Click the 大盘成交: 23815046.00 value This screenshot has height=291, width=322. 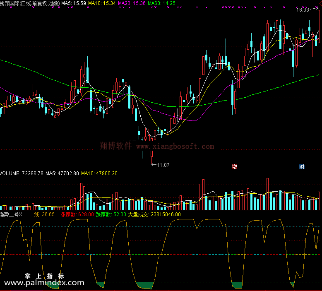point(154,214)
